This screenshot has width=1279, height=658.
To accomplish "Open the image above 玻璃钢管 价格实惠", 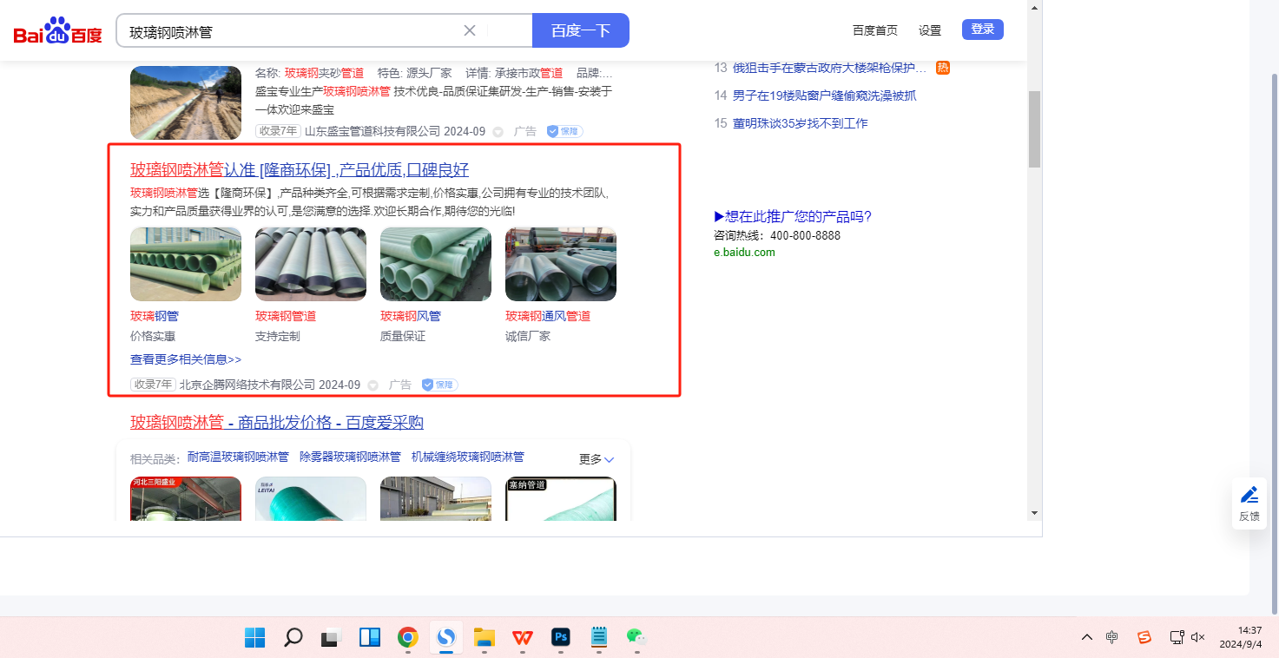I will tap(186, 264).
